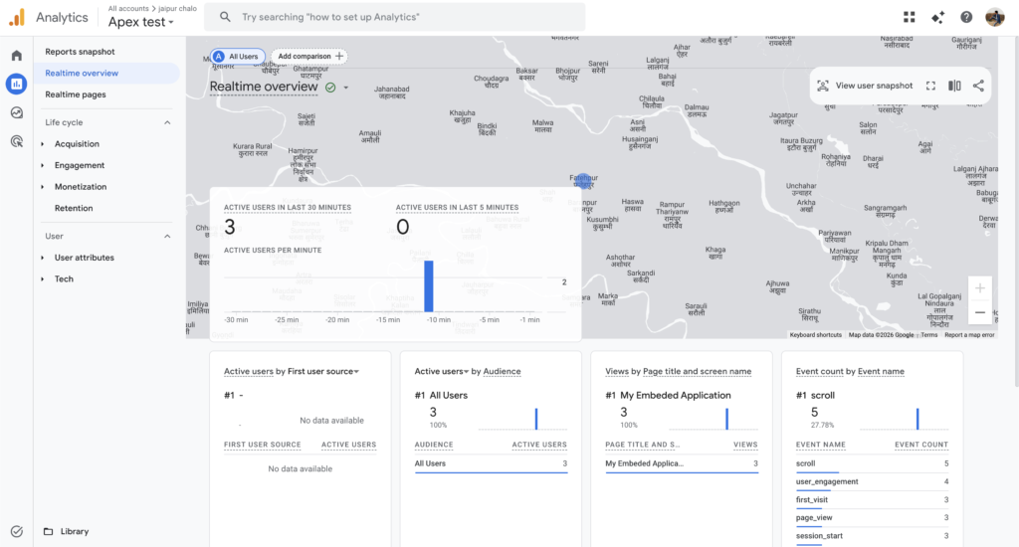Screen dimensions: 1019x547
Task: Open Realtime pages
Action: (x=76, y=94)
